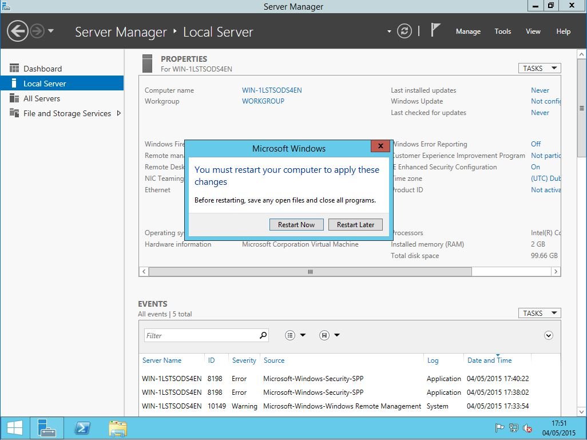Click inside the Events Filter field
Screen dimensions: 587x440
200,335
